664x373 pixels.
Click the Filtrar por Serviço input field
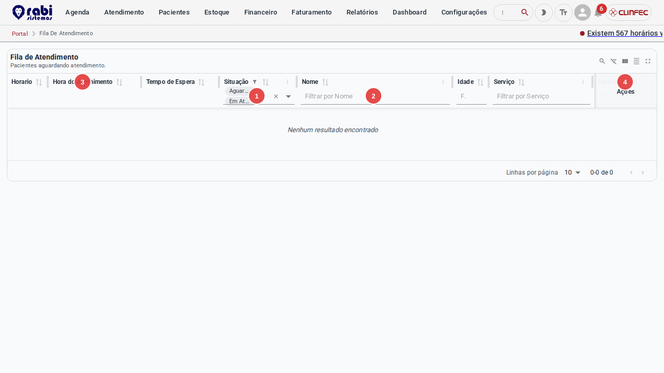[542, 96]
